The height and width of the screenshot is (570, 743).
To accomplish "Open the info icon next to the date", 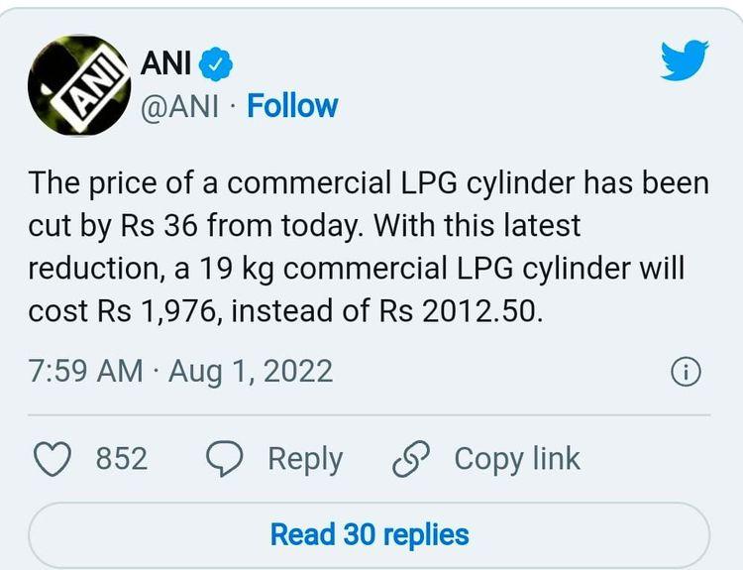I will [687, 372].
